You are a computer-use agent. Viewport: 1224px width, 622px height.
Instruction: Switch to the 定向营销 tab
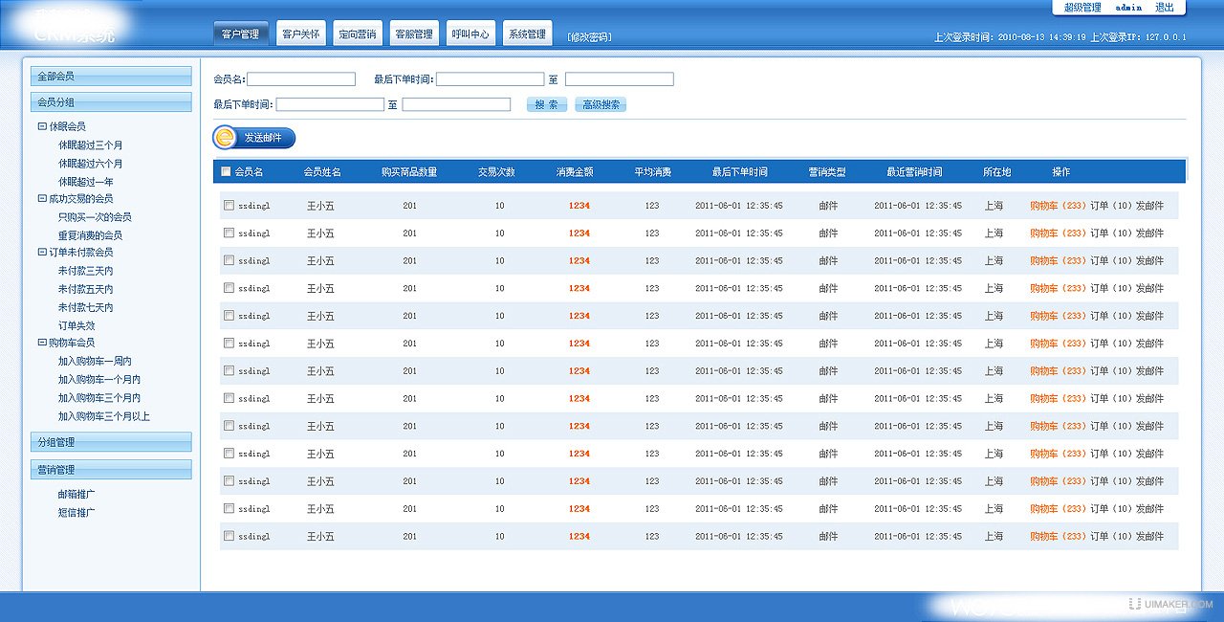358,33
